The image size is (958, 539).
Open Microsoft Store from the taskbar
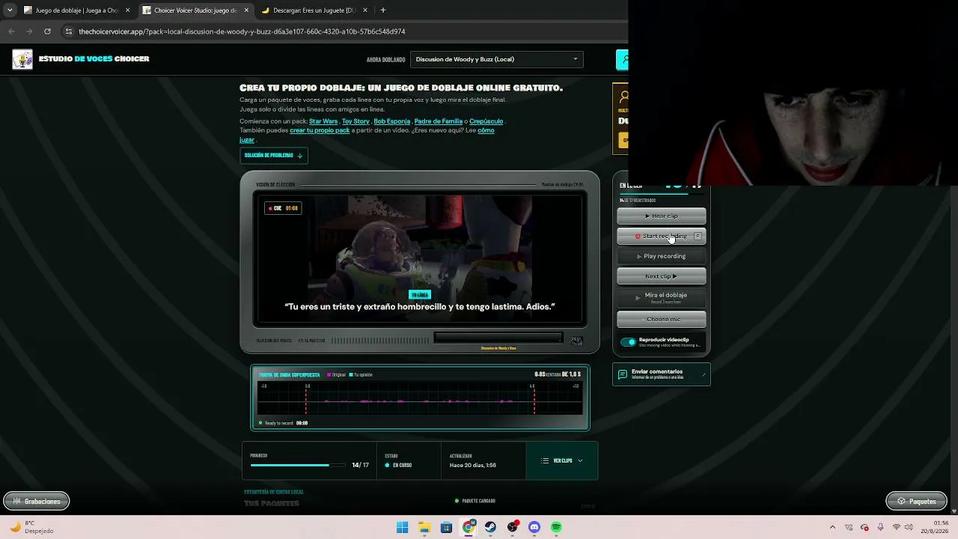(446, 528)
